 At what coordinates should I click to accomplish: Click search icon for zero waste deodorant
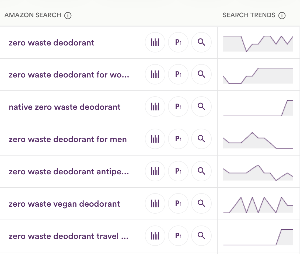pyautogui.click(x=201, y=42)
